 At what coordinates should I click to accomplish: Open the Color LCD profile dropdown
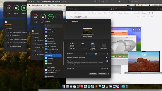coord(104,68)
